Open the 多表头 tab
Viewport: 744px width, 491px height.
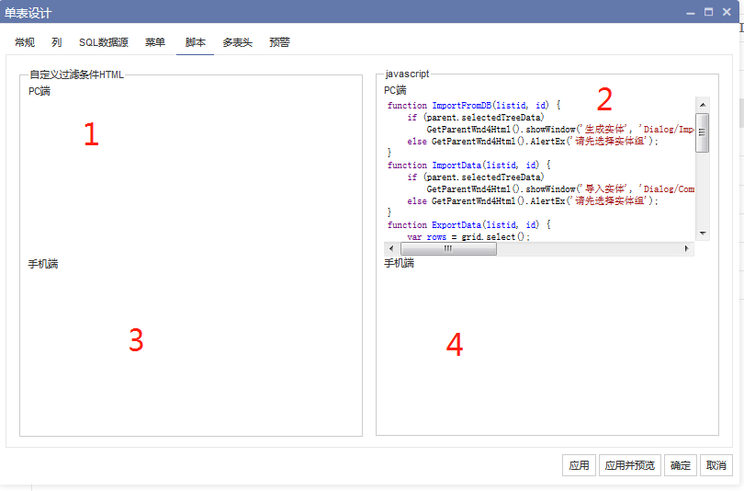coord(239,42)
